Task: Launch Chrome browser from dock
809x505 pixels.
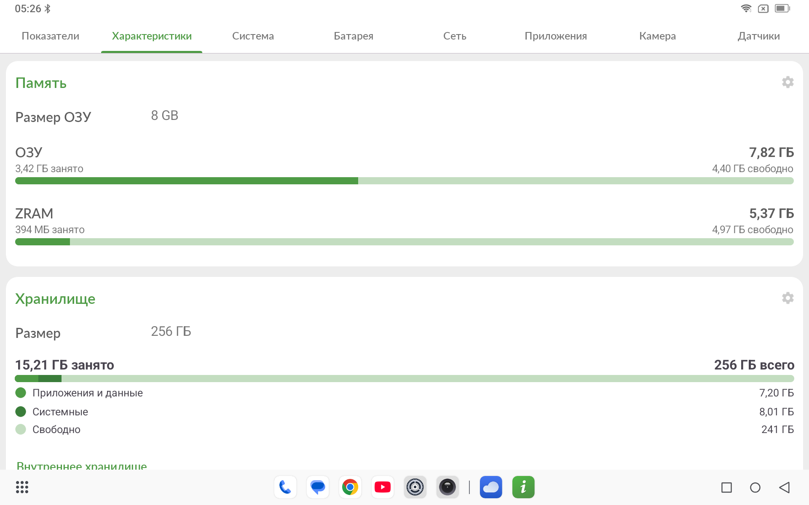Action: 350,487
